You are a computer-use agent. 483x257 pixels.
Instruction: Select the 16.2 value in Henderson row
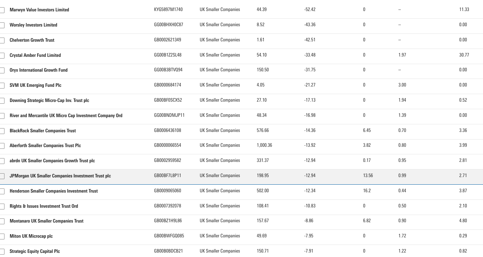click(x=367, y=191)
